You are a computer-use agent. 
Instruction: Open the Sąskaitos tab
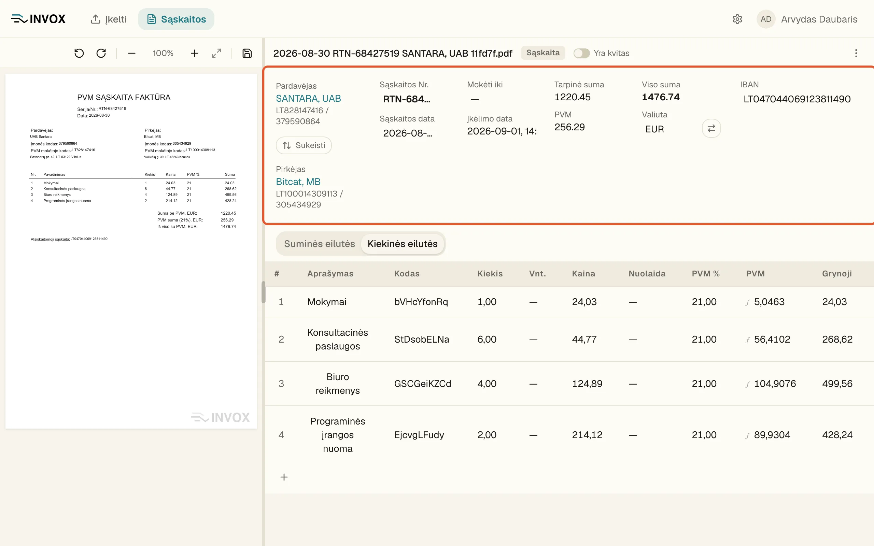[x=176, y=19]
